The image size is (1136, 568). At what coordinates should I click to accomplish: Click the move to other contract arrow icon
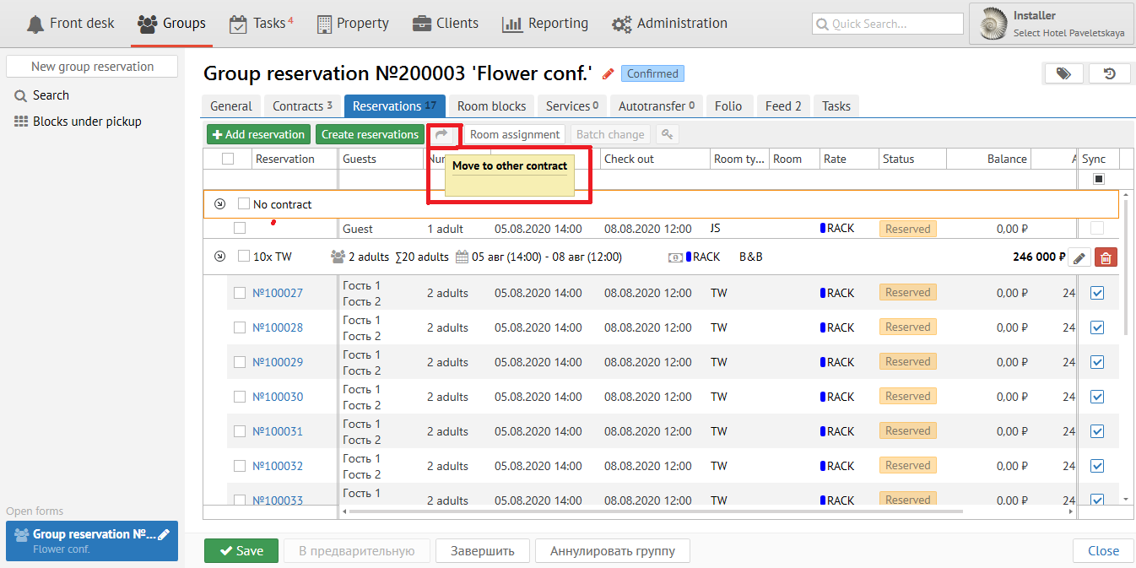pyautogui.click(x=441, y=134)
